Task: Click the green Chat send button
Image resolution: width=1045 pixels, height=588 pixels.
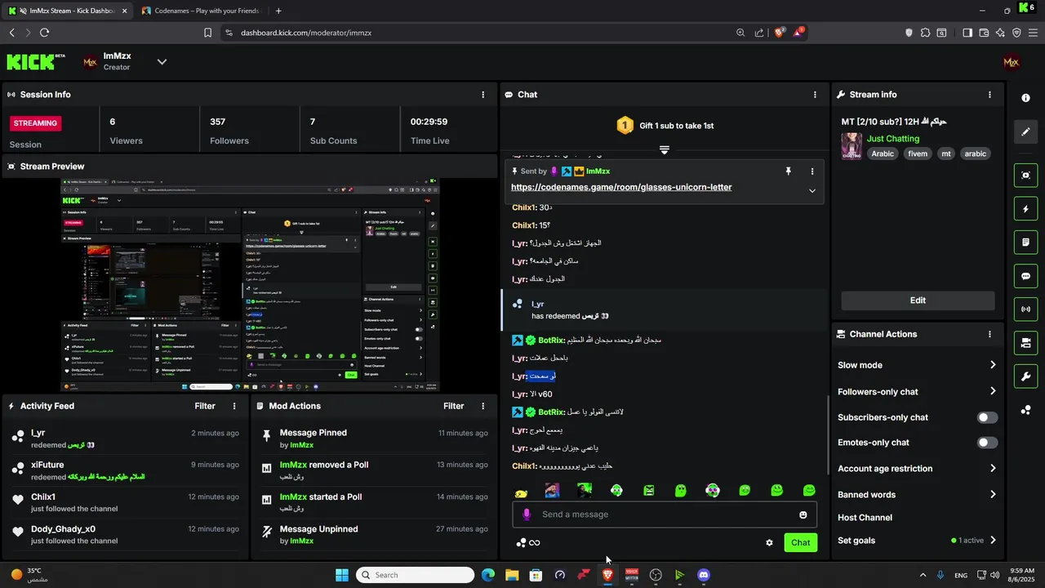Action: coord(800,542)
